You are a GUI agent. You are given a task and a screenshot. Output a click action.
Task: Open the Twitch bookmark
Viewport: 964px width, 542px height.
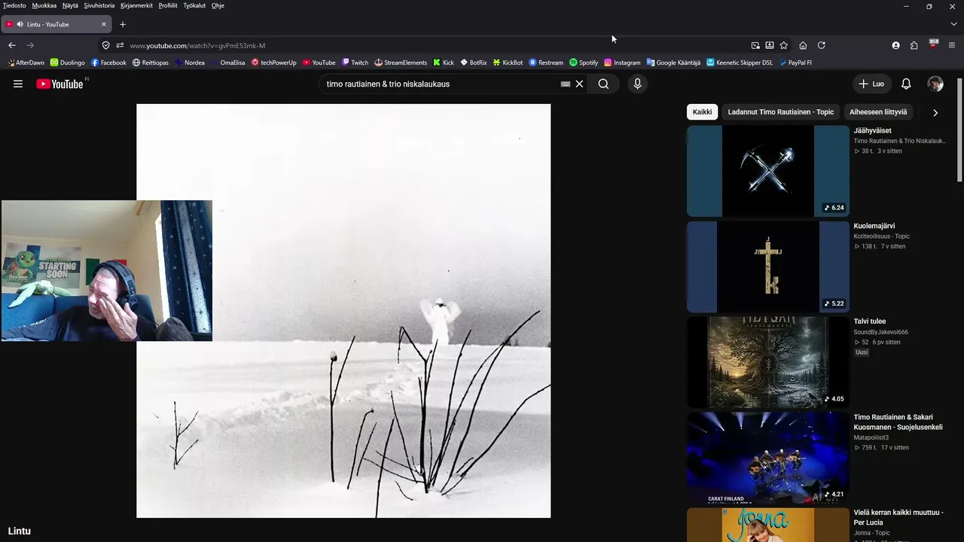coord(355,62)
